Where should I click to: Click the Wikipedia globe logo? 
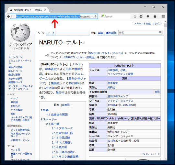click(x=20, y=32)
